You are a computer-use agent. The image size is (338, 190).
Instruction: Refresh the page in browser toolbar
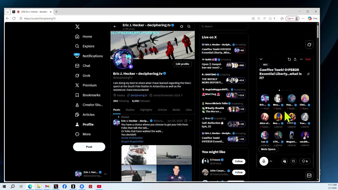click(x=14, y=18)
